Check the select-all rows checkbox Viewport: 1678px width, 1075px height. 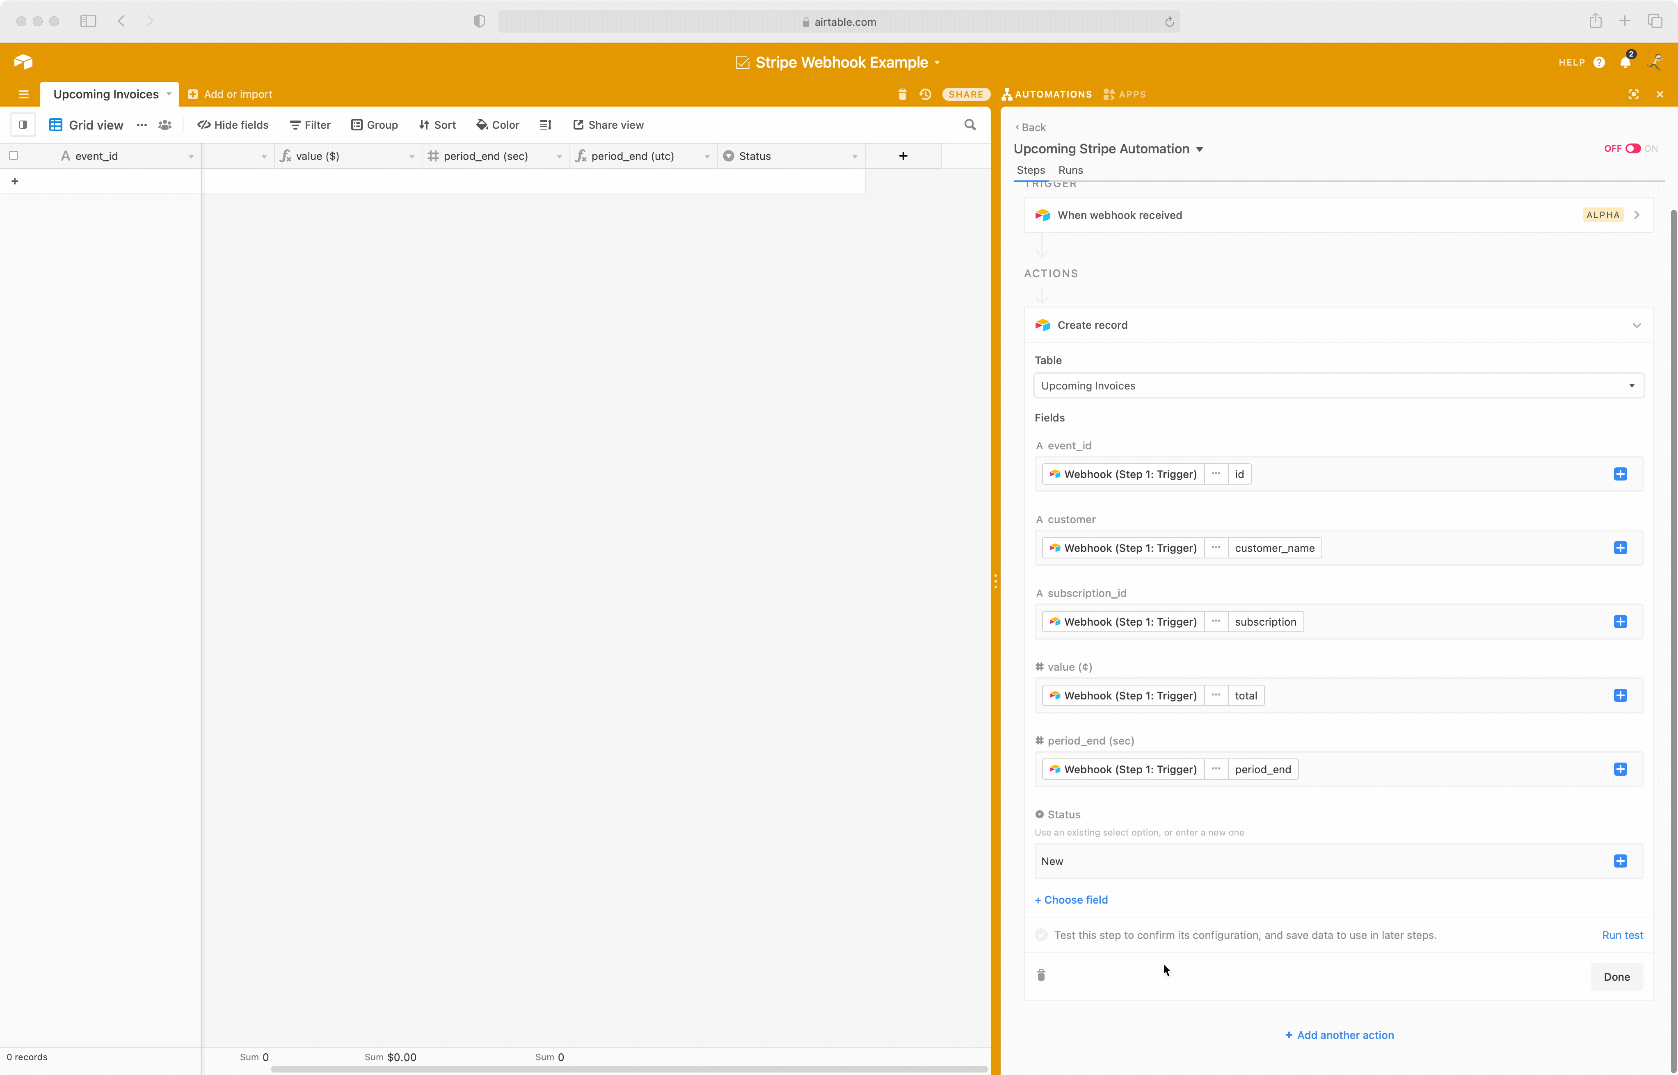14,156
